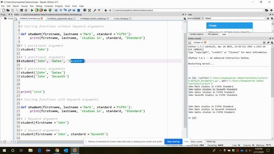Run file with the green play button

pyautogui.click(x=32, y=10)
